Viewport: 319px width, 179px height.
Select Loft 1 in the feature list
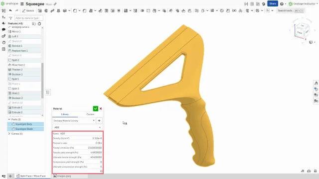[24, 36]
